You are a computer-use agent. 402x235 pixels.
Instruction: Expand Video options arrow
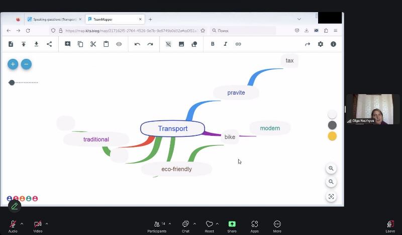point(47,224)
